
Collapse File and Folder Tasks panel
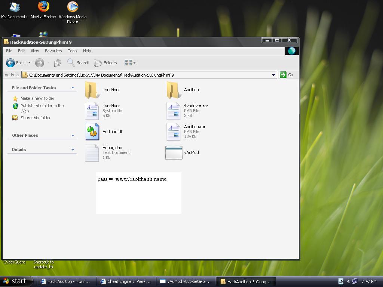[73, 88]
